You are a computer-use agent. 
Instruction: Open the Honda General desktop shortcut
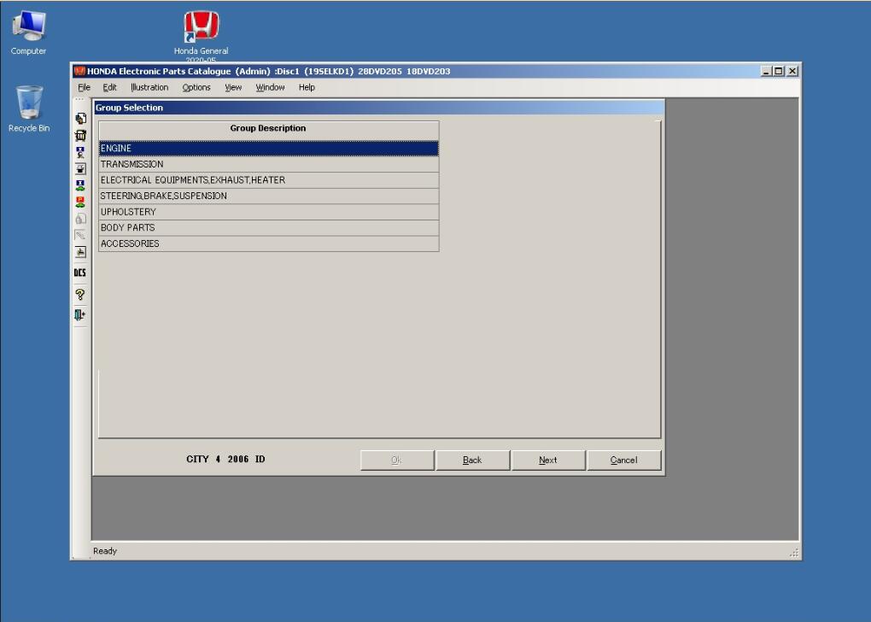click(x=201, y=36)
